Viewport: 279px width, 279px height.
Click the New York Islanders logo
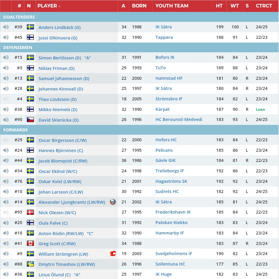pos(113,202)
